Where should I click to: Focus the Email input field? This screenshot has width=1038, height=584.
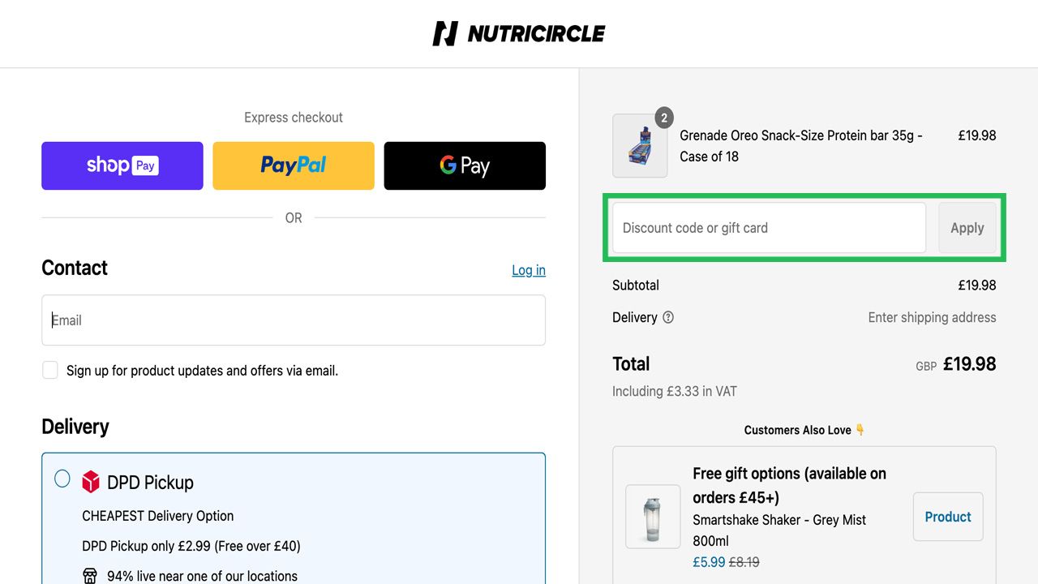(294, 320)
